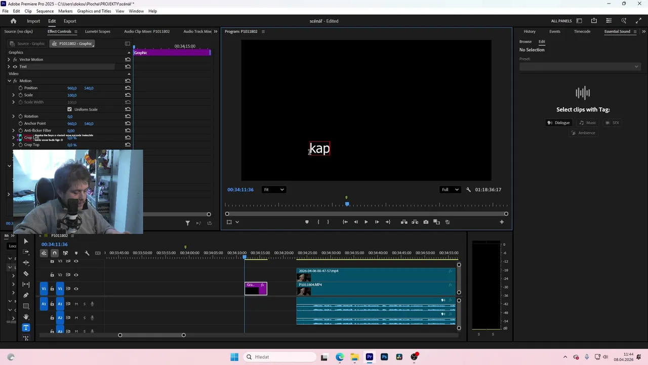This screenshot has width=648, height=365.
Task: Click Position X value 960,0
Action: point(72,88)
